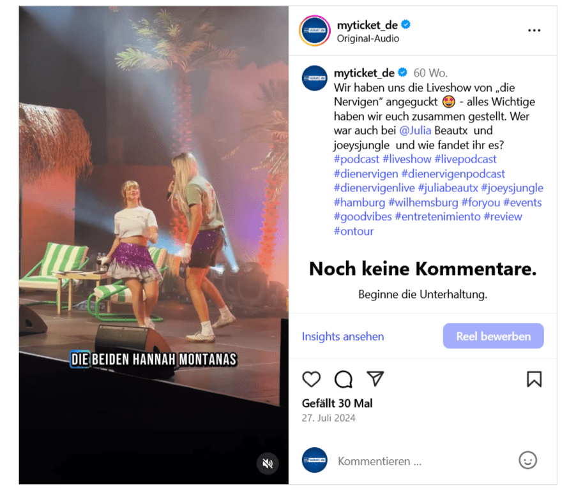View likes via Gefällt 30 Mal
Viewport: 576px width, 495px height.
click(x=337, y=403)
